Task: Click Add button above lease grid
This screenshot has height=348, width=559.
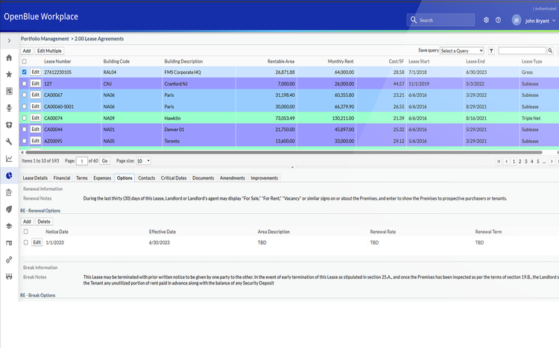Action: pos(27,51)
